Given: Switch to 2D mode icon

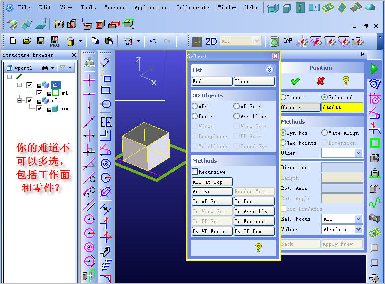Looking at the screenshot, I should click(x=211, y=41).
